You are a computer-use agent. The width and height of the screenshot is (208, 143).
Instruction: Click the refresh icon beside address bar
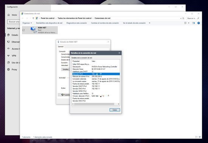pyautogui.click(x=183, y=18)
